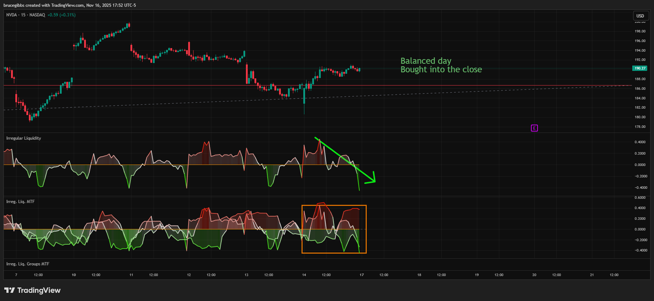Click the +0.59 (+0.31%) price change text
Image resolution: width=654 pixels, height=301 pixels.
[x=61, y=15]
